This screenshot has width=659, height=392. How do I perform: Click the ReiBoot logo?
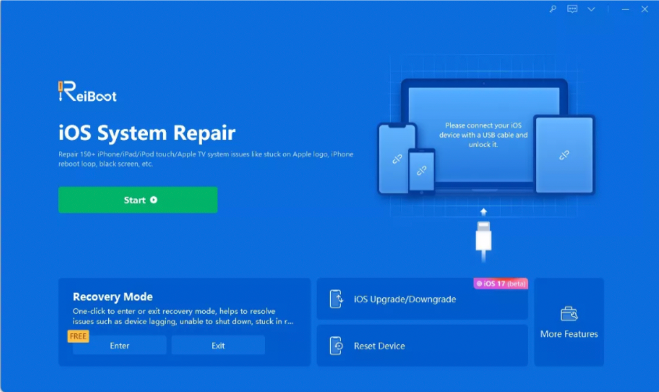click(87, 92)
